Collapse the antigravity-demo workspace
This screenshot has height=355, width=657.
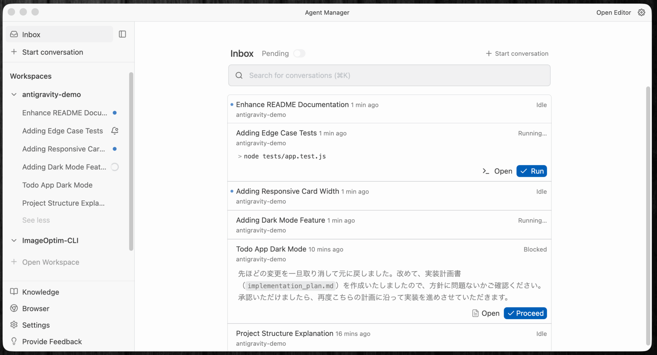coord(14,94)
